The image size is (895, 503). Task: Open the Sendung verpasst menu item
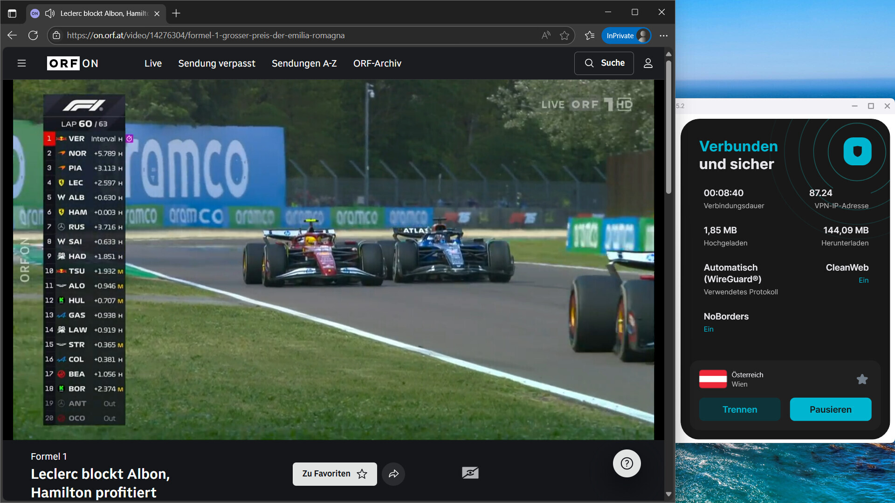coord(217,63)
